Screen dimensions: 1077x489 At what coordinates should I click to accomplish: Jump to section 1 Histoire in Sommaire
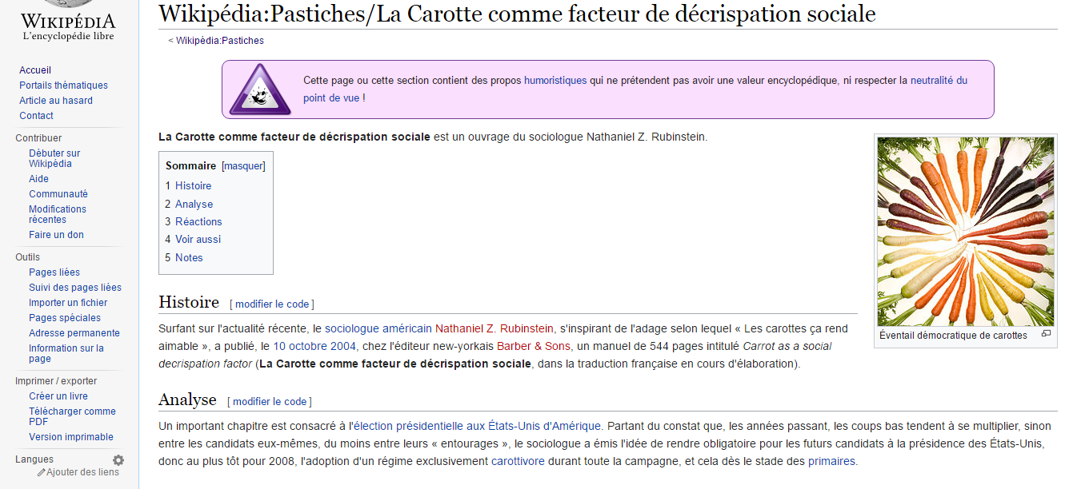188,185
